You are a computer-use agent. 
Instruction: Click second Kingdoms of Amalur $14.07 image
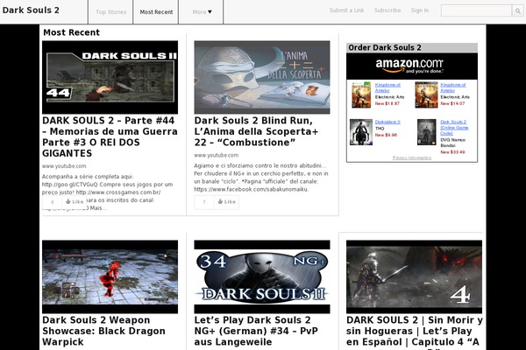coord(426,94)
